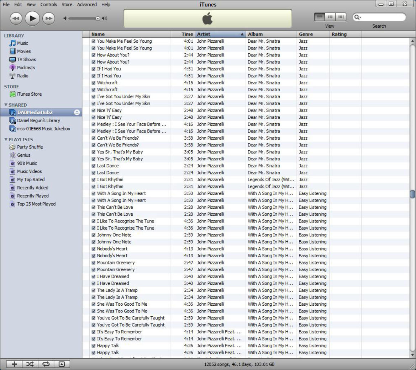The width and height of the screenshot is (416, 370).
Task: Click the low-volume speaker icon
Action: (65, 18)
